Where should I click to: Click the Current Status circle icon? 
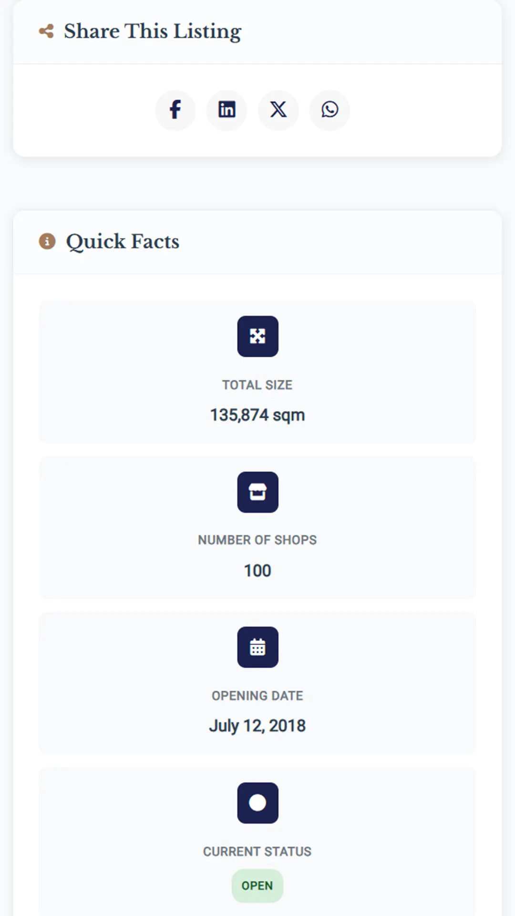257,803
